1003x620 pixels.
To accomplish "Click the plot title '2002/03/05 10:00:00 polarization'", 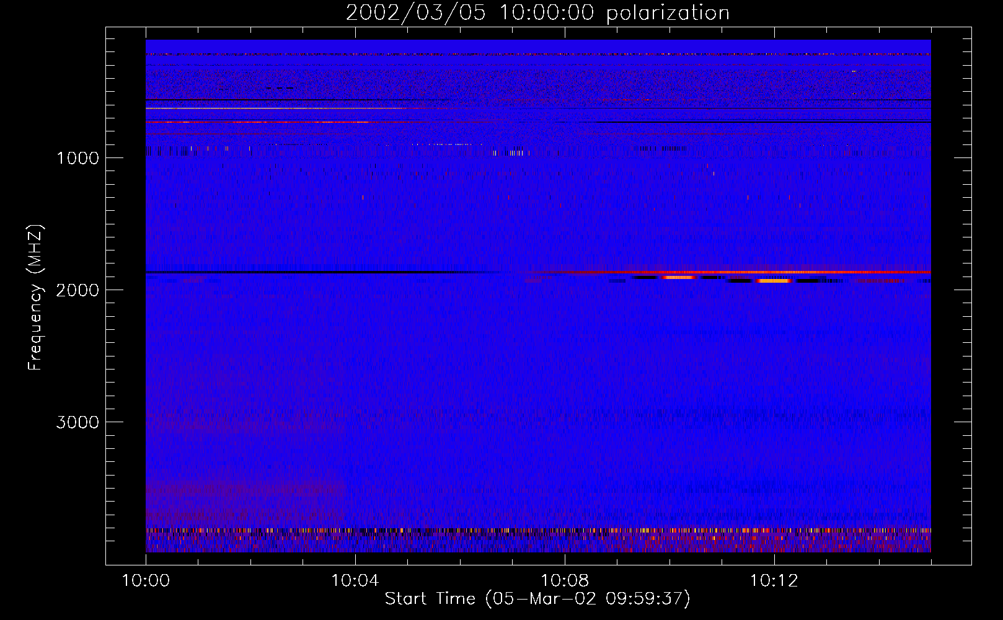I will pos(537,12).
